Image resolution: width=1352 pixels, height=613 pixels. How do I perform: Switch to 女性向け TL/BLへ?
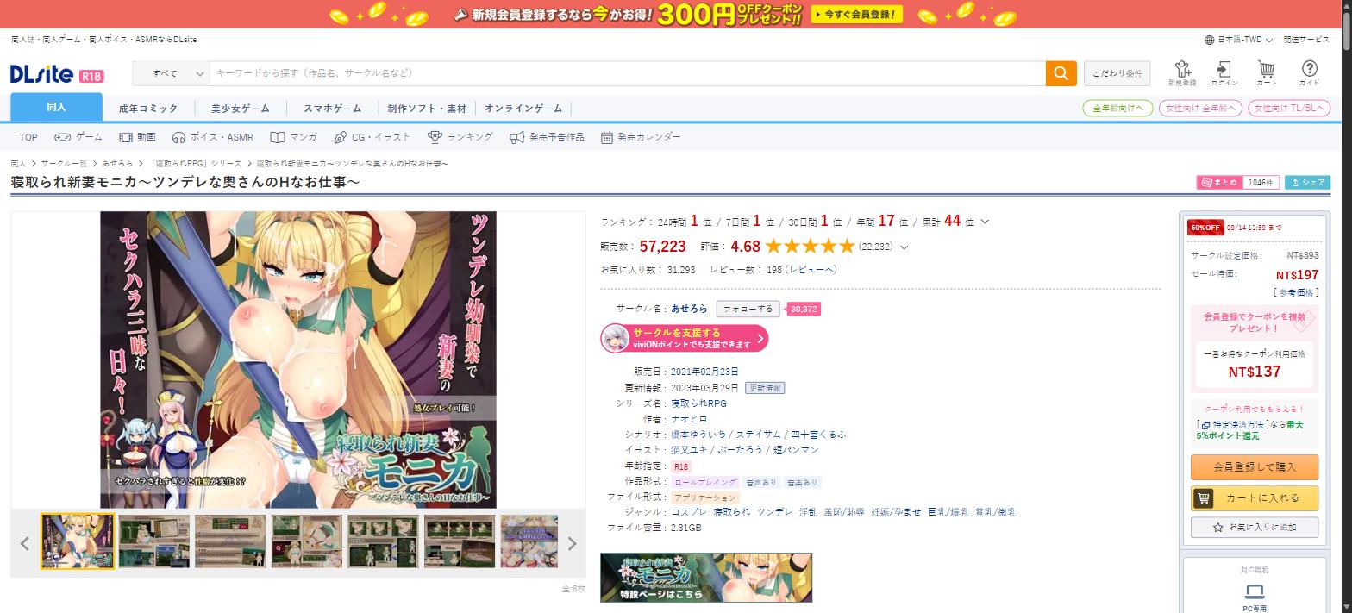(1289, 108)
